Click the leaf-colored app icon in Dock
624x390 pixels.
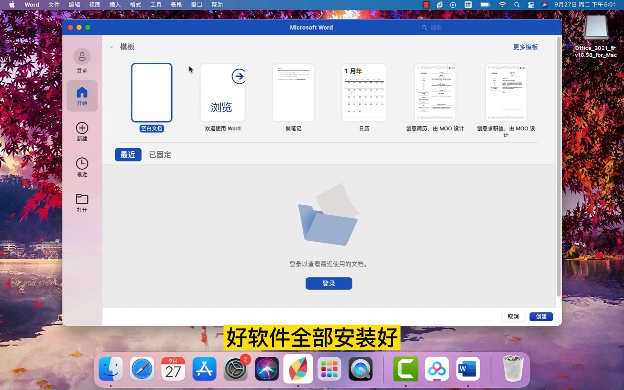tap(298, 369)
